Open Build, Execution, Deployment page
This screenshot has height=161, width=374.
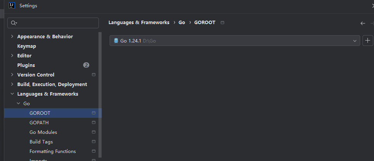[52, 84]
